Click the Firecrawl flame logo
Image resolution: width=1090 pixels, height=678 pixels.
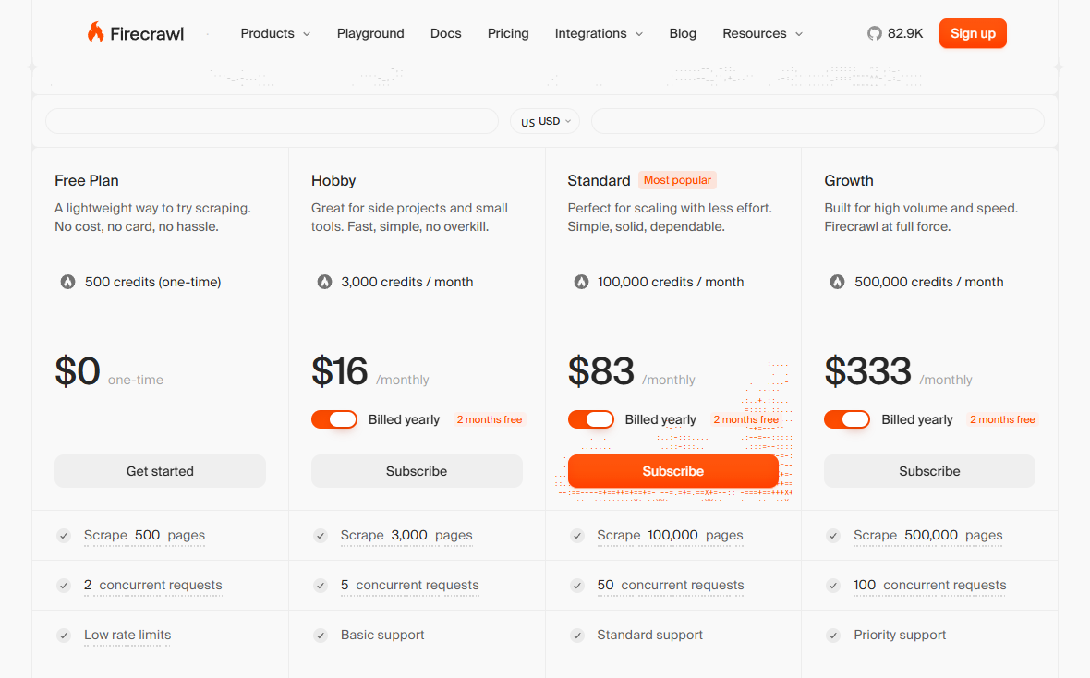pos(97,32)
